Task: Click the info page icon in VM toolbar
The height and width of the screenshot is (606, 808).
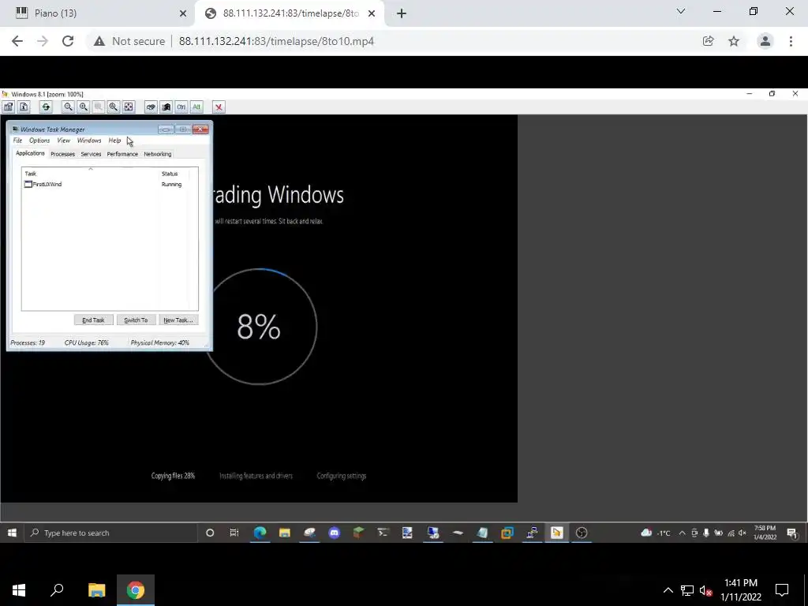Action: click(x=24, y=107)
